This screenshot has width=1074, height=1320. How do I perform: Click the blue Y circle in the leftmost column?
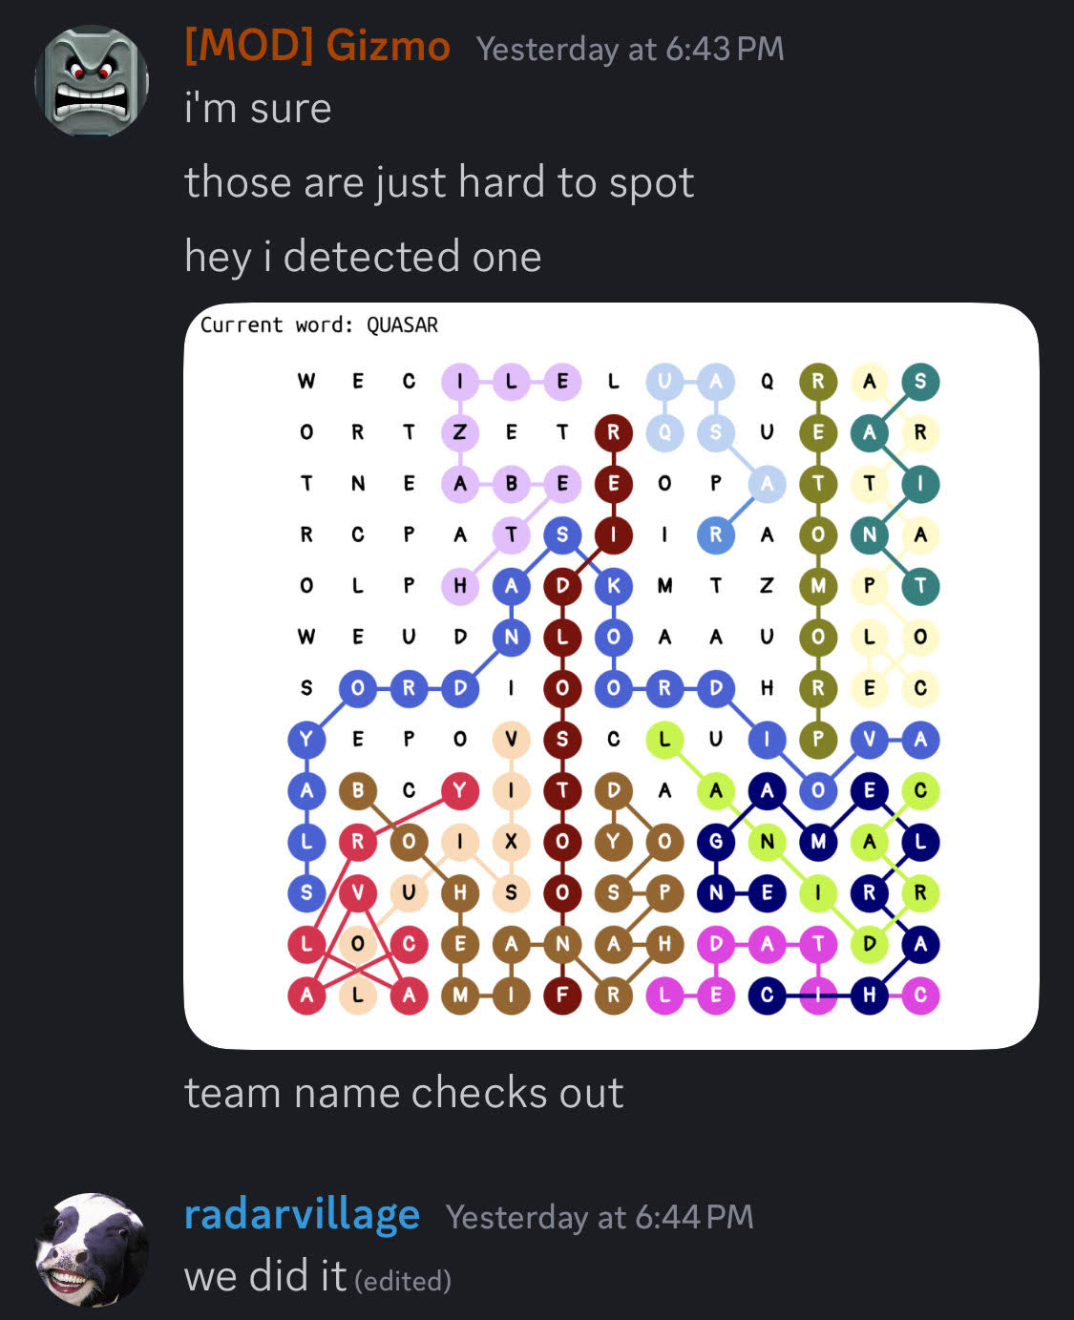pyautogui.click(x=306, y=740)
